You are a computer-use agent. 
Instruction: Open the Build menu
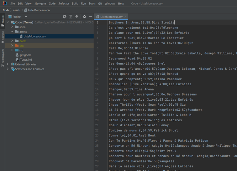(x=75, y=3)
